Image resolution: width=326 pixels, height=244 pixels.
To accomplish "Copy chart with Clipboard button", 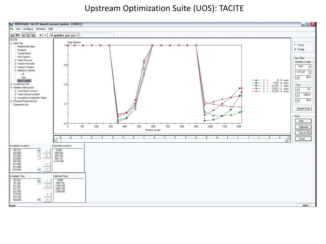I will pos(303,127).
